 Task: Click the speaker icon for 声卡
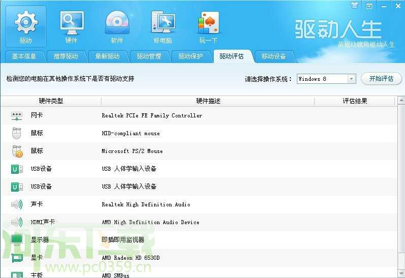coord(17,204)
